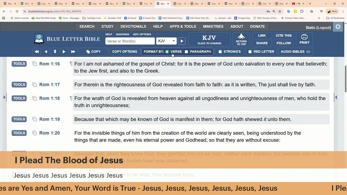Open Chrome apps grid icon
Viewport: 347px width, 195px height.
point(4,18)
